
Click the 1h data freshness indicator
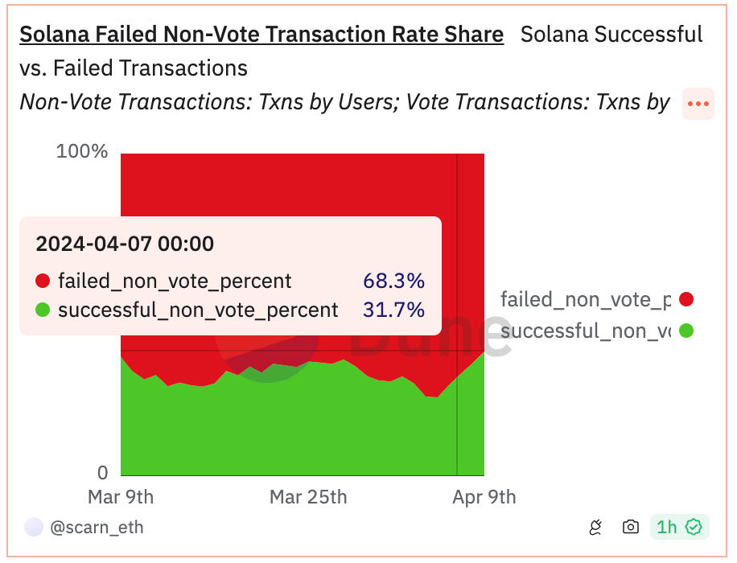click(667, 528)
